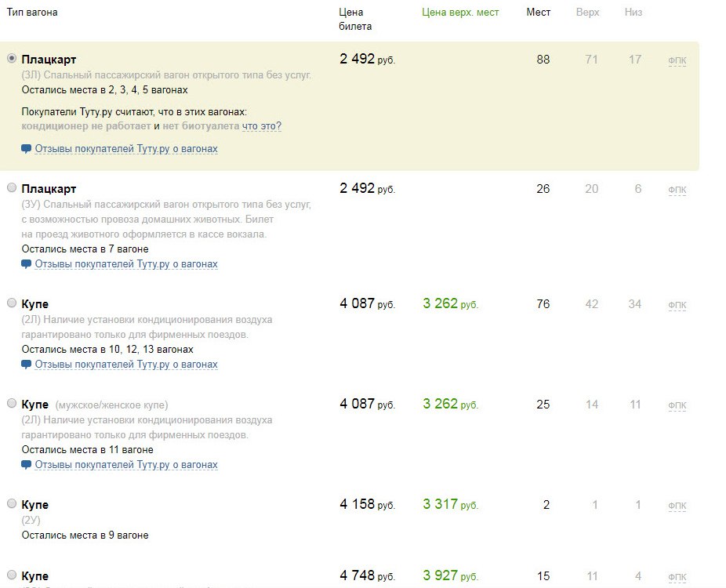This screenshot has height=588, width=726.
Task: Click the "Тип вагона" column header
Action: pyautogui.click(x=32, y=13)
